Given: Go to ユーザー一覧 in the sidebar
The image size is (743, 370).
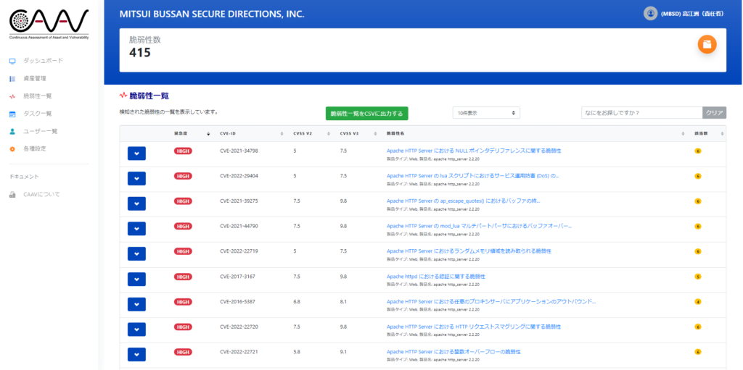Looking at the screenshot, I should coord(40,131).
